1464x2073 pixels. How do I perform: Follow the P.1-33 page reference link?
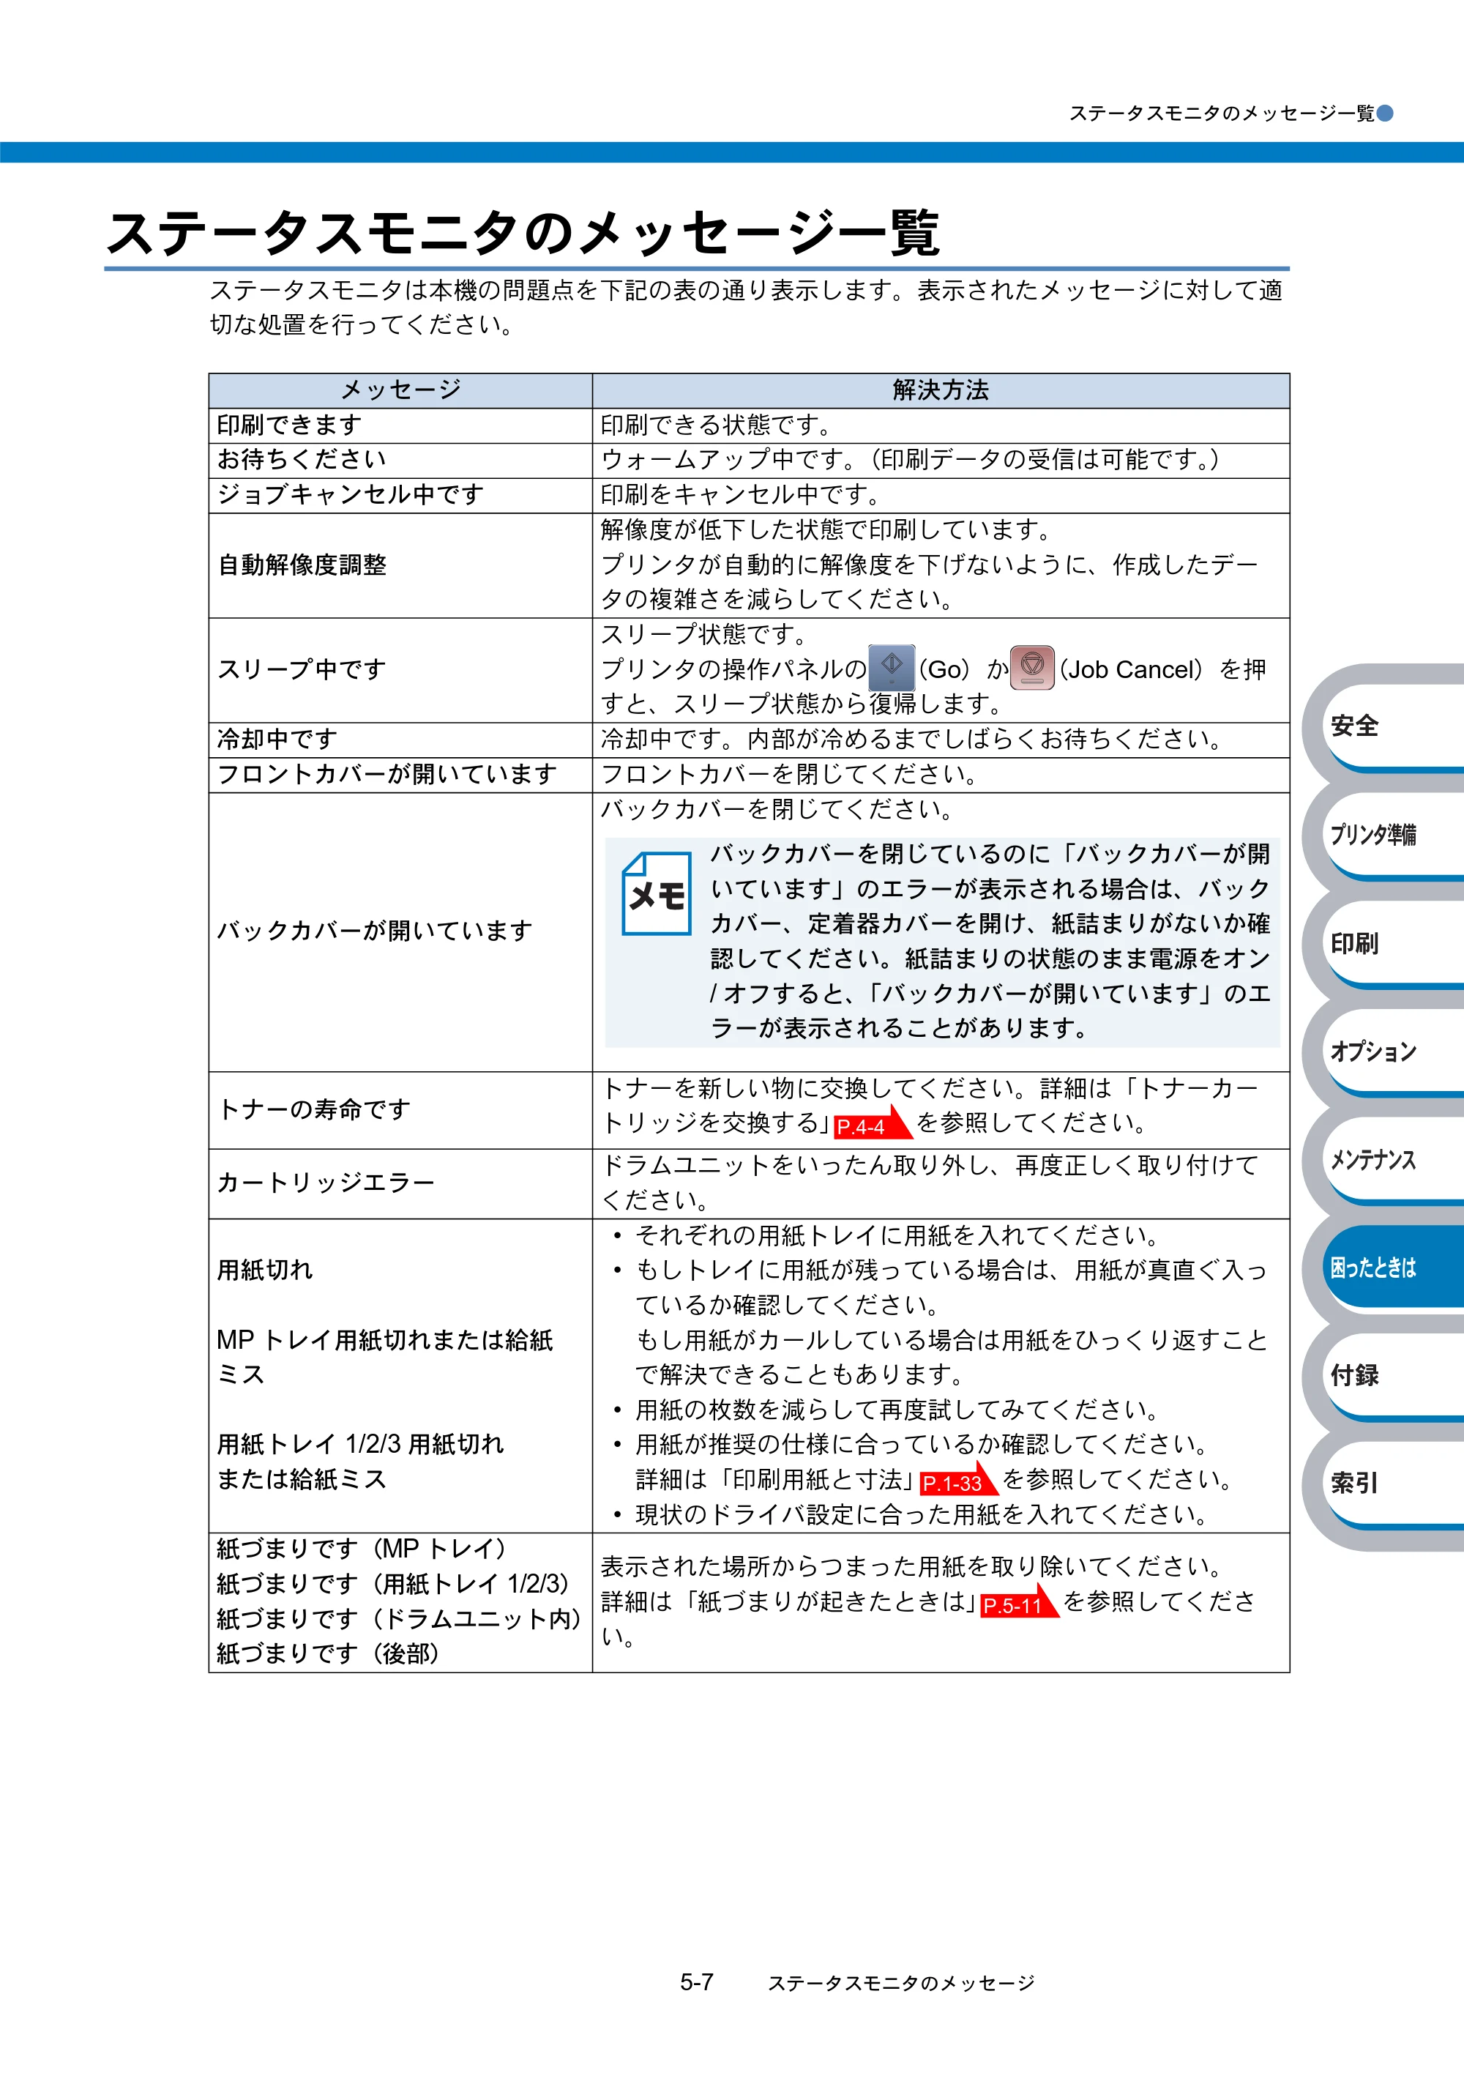957,1481
